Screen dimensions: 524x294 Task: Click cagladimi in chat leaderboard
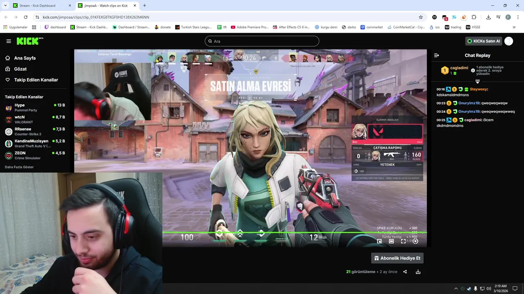coord(459,68)
